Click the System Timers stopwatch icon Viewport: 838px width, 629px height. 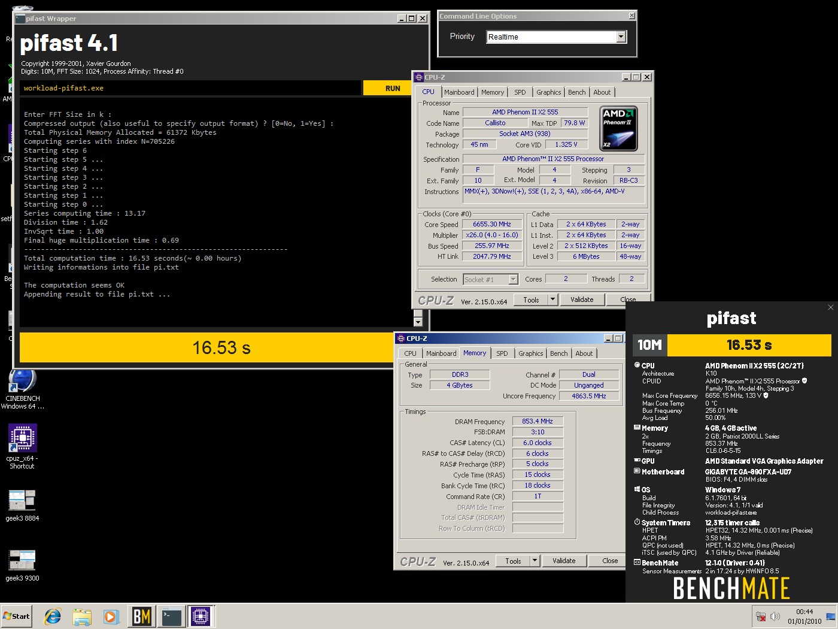637,522
